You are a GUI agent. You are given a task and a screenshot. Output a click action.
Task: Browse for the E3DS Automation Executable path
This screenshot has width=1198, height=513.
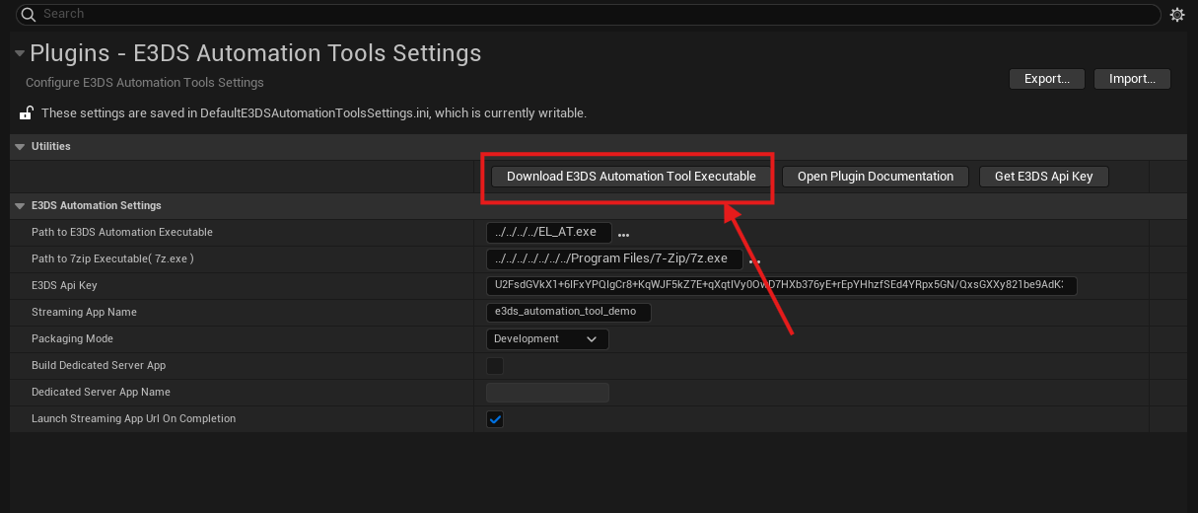[623, 234]
